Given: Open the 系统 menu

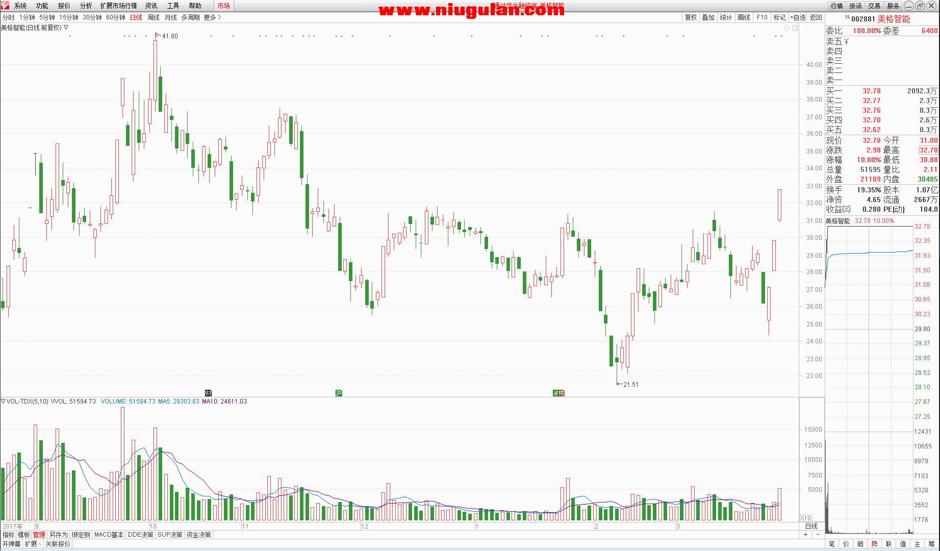Looking at the screenshot, I should [x=20, y=6].
